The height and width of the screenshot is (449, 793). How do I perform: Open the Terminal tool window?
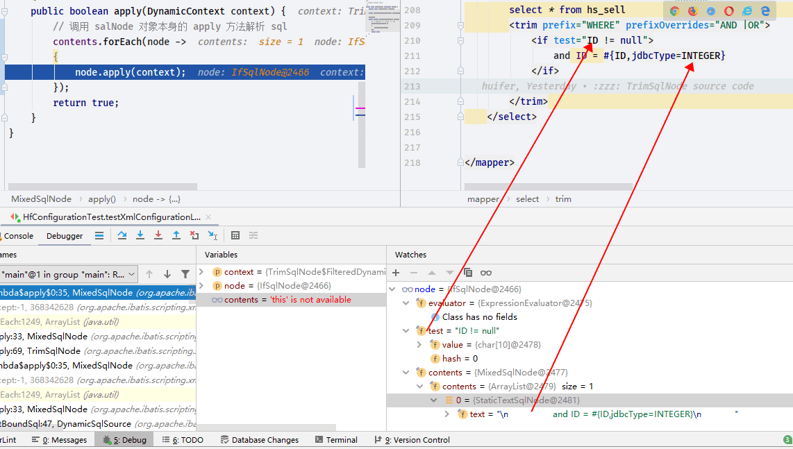[x=336, y=440]
